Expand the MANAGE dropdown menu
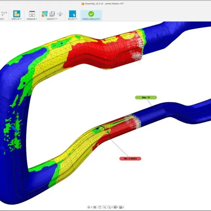 [32, 19]
